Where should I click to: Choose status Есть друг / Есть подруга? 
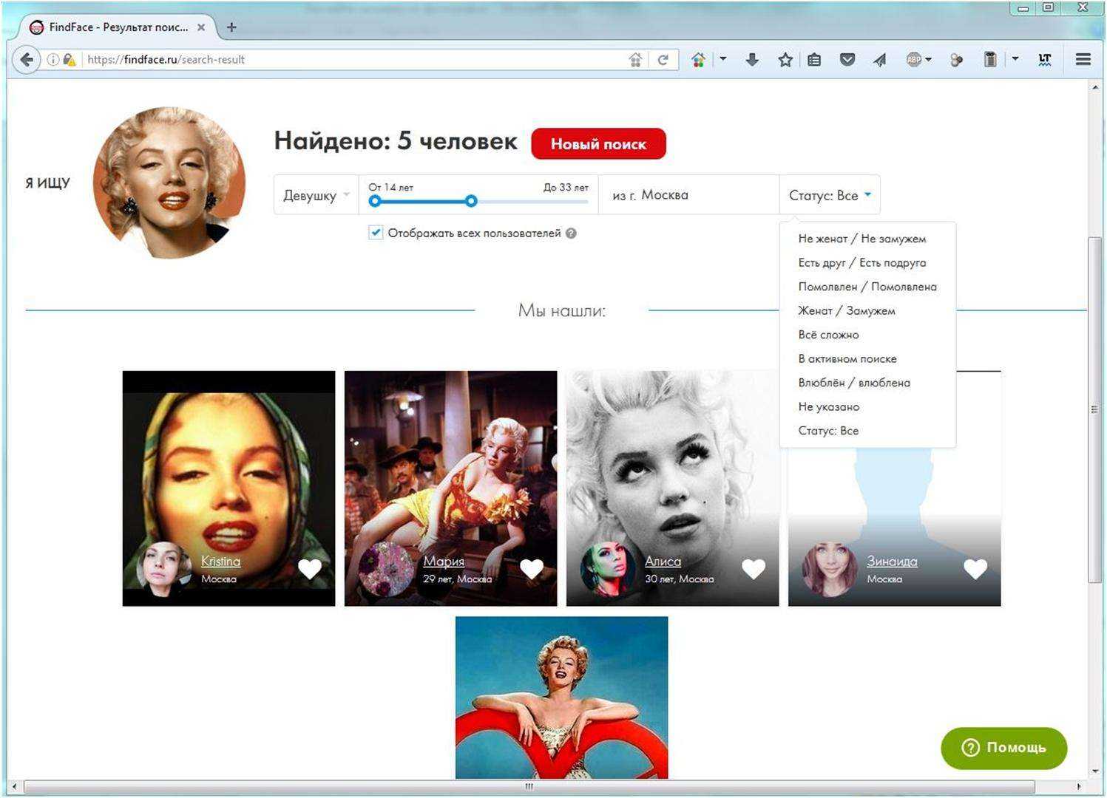[x=862, y=262]
